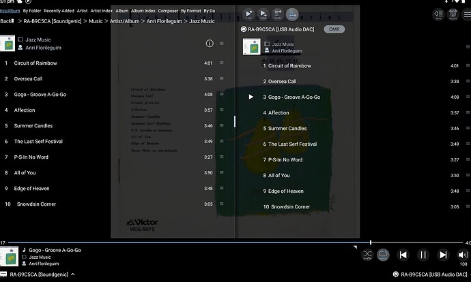Open options for Oversea Call in library
471x282 pixels.
coord(222,78)
